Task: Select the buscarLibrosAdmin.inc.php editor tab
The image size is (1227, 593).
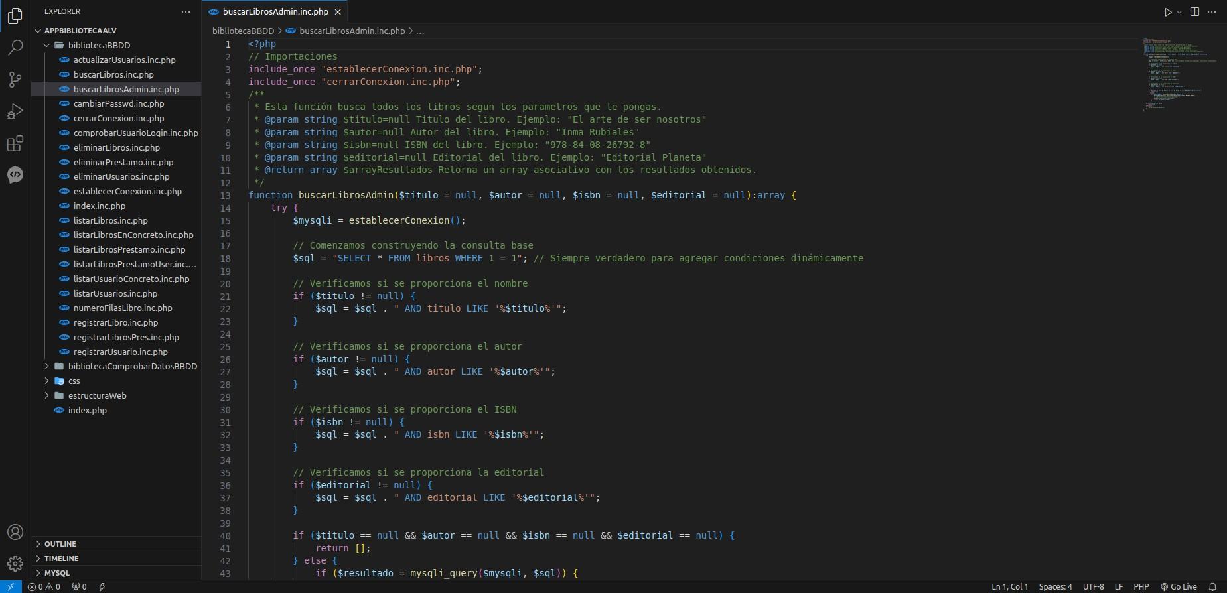Action: (x=274, y=12)
